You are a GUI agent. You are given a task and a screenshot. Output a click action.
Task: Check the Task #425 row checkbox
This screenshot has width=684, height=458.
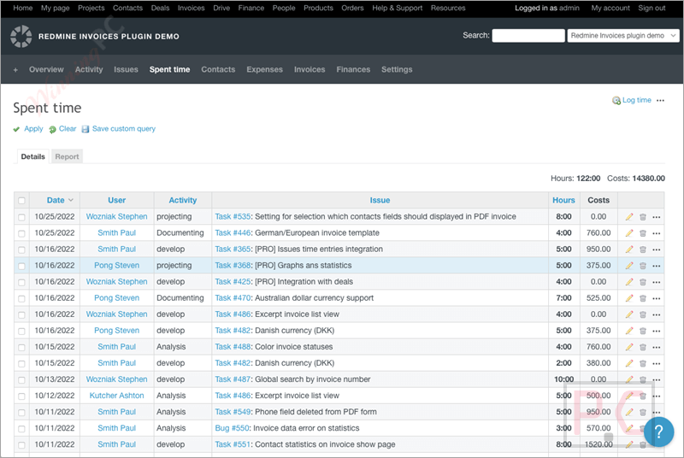(21, 282)
